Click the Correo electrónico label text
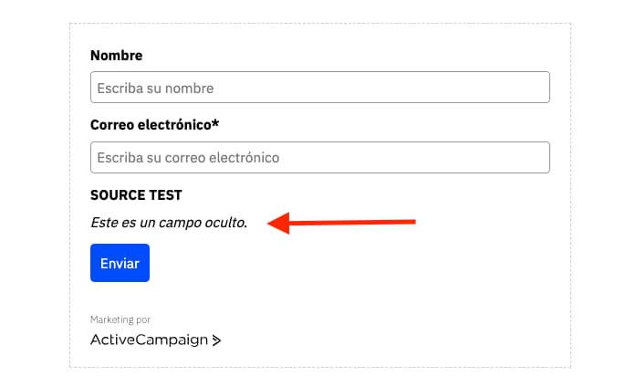The height and width of the screenshot is (387, 636). click(x=149, y=125)
